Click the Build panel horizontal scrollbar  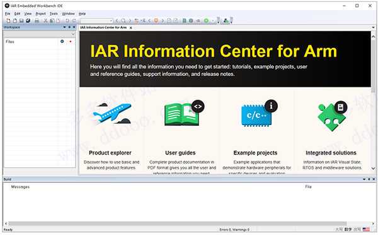[x=178, y=224]
